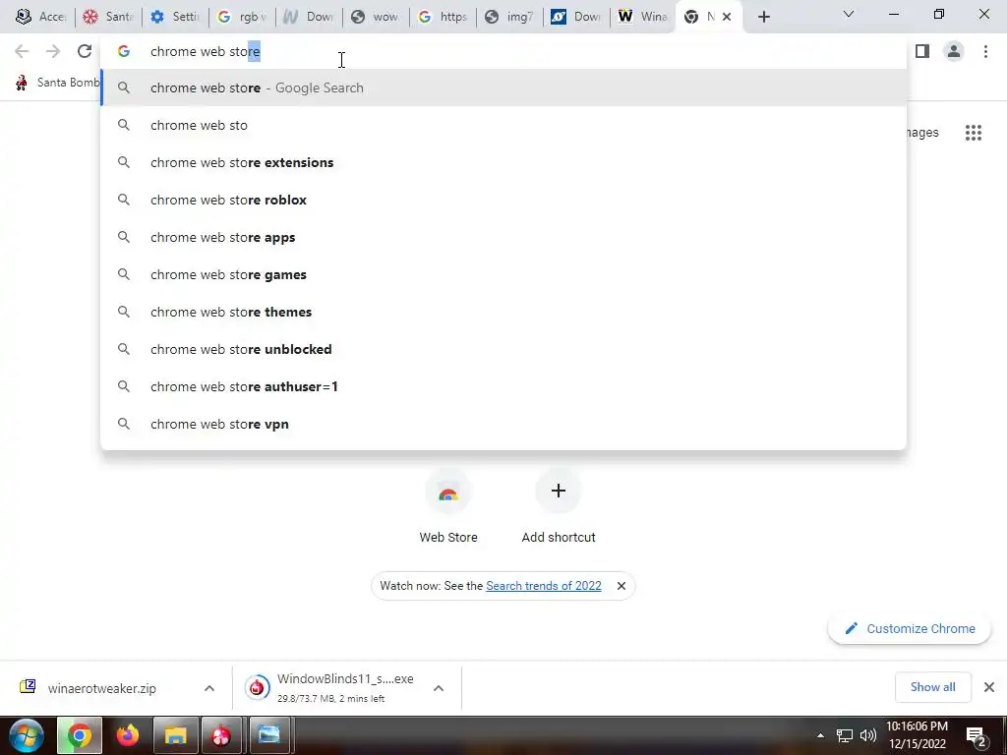Switch to the first 'Acce' tab
The width and height of the screenshot is (1007, 755).
(x=41, y=18)
